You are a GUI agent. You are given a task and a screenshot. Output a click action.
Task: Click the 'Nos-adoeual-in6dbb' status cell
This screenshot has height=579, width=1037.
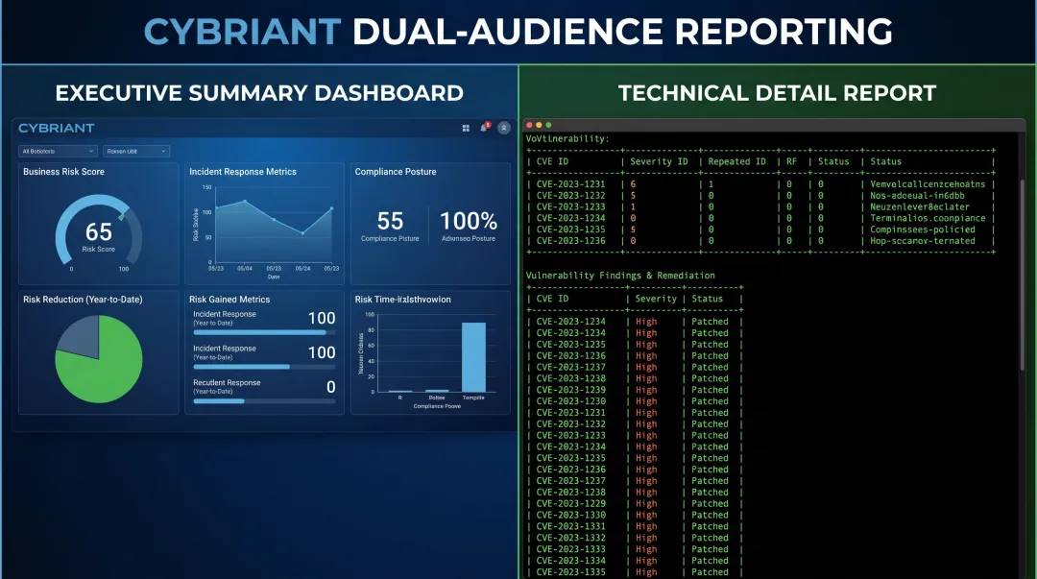point(917,196)
